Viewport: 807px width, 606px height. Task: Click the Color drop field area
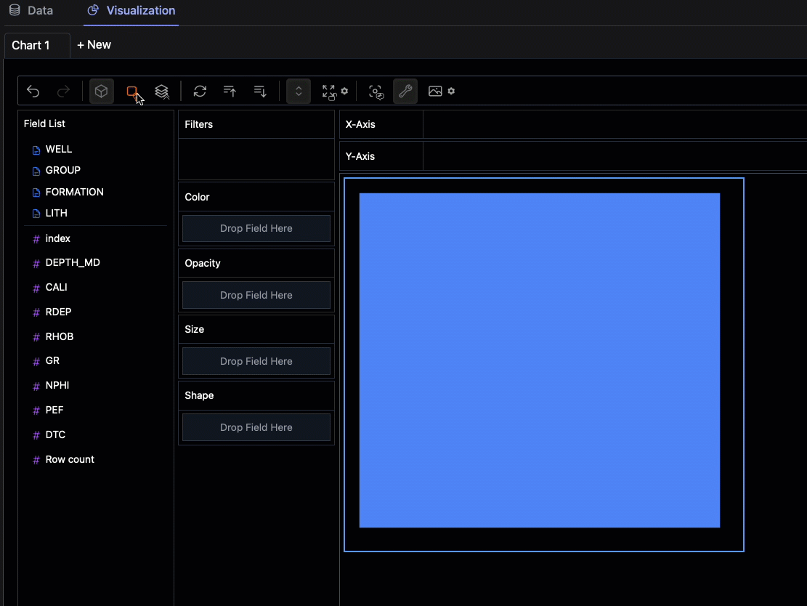click(x=256, y=228)
